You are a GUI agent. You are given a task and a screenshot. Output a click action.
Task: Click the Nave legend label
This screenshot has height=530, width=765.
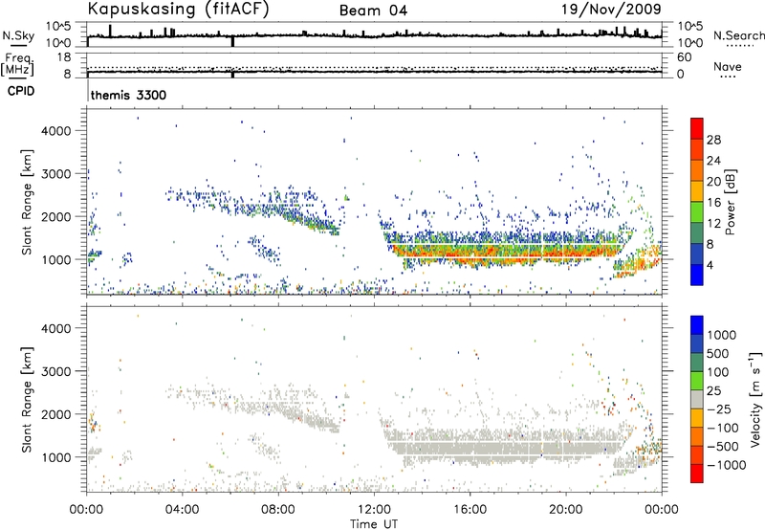coord(728,67)
